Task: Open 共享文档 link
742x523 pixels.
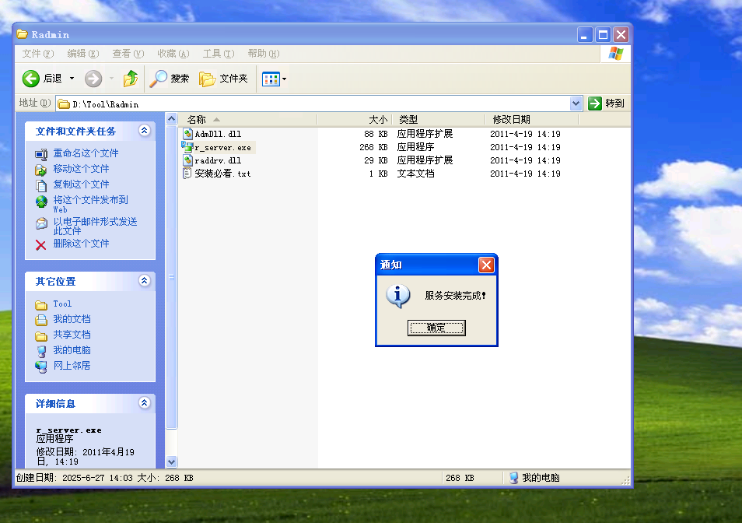Action: 72,335
